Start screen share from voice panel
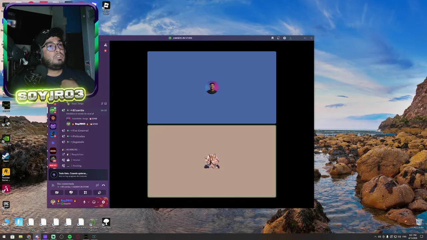 (71, 192)
